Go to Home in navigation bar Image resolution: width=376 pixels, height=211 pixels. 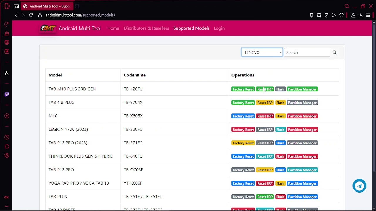click(113, 28)
